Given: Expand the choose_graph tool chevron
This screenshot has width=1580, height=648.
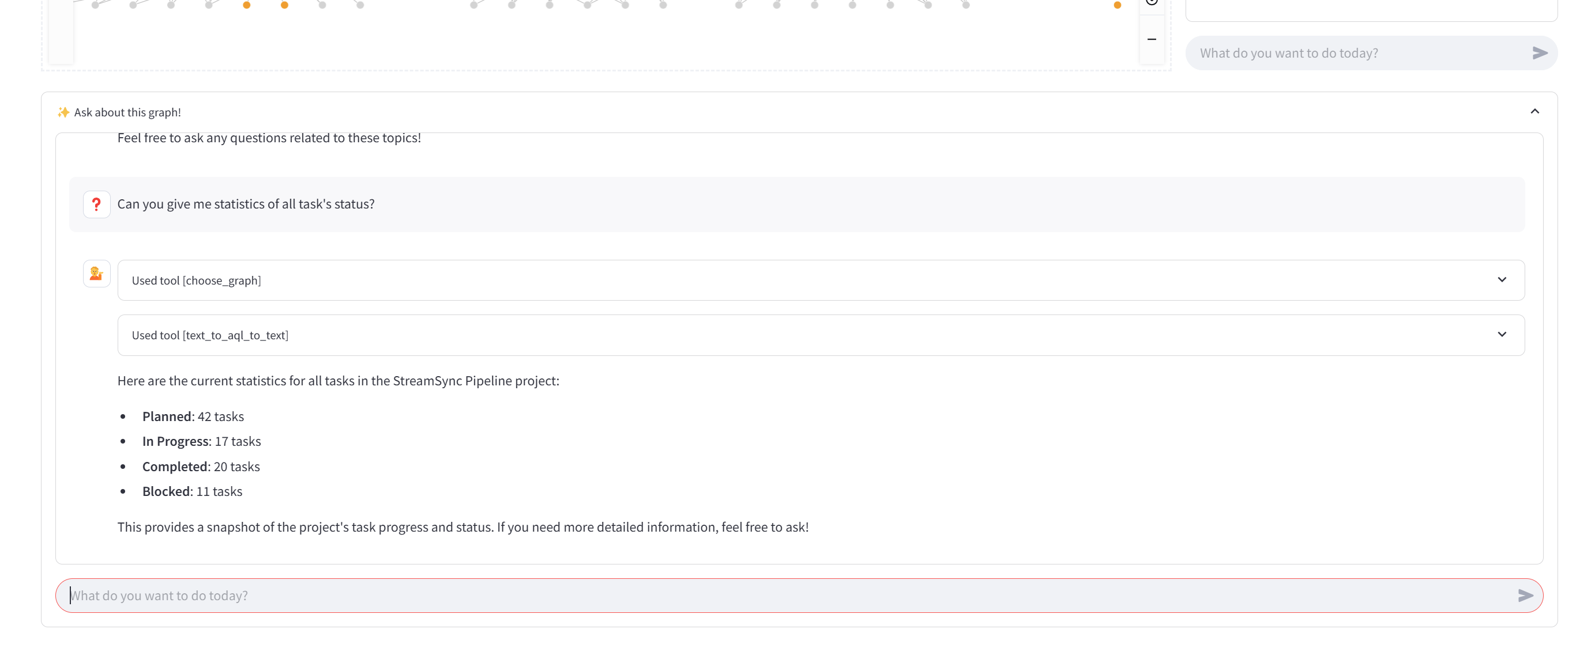Looking at the screenshot, I should (x=1502, y=280).
